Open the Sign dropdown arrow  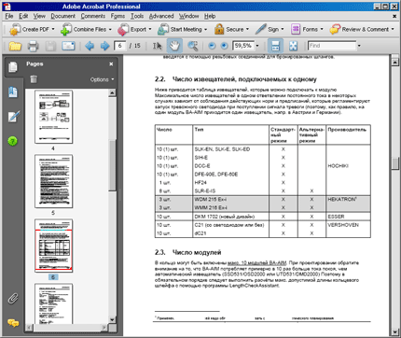pos(283,29)
